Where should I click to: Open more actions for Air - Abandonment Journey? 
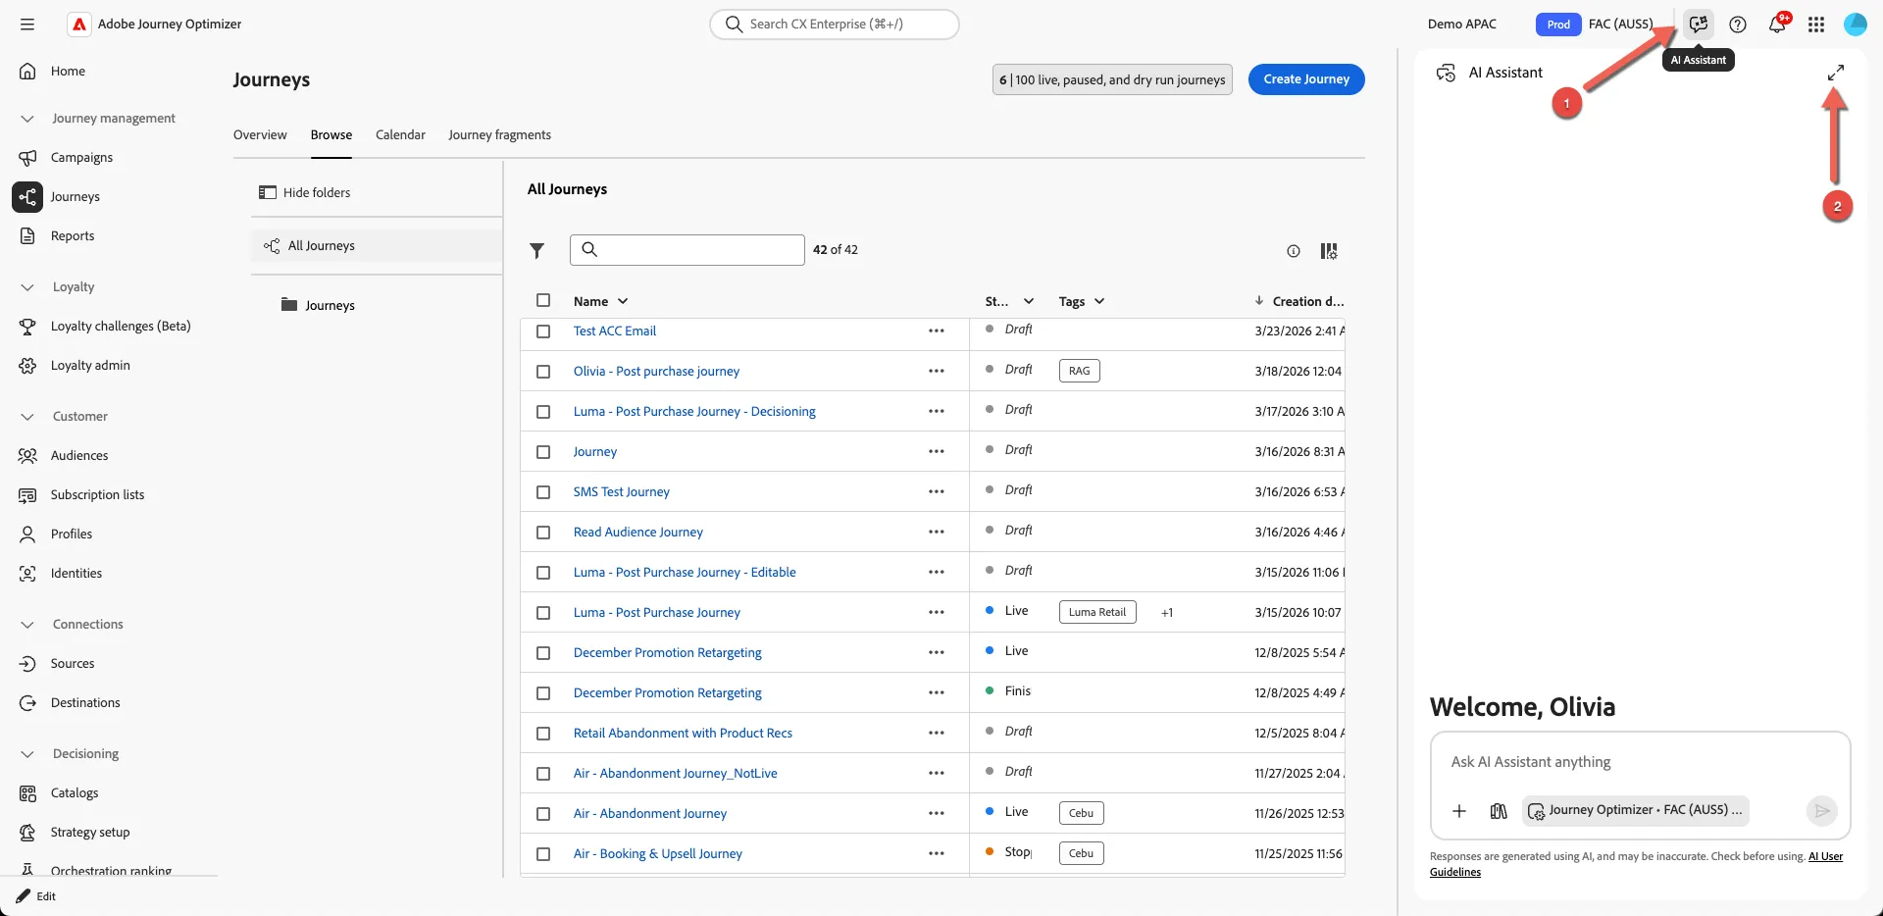937,814
